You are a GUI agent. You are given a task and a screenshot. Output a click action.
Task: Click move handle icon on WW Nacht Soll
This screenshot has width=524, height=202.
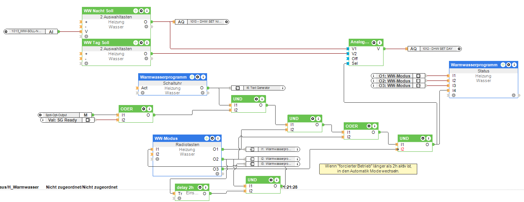click(136, 11)
